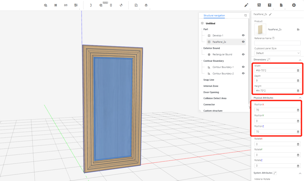Click the pencil edit icon in top toolbar
This screenshot has height=181, width=304.
pyautogui.click(x=246, y=5)
